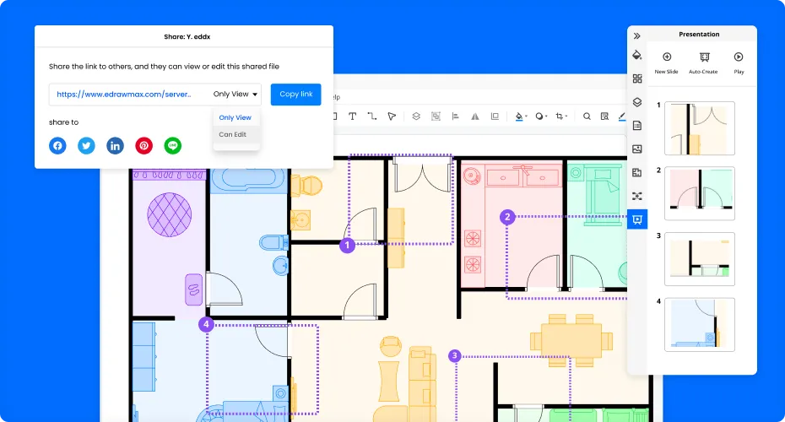The width and height of the screenshot is (785, 422).
Task: Collapse the right sidebar with double chevron
Action: point(637,35)
